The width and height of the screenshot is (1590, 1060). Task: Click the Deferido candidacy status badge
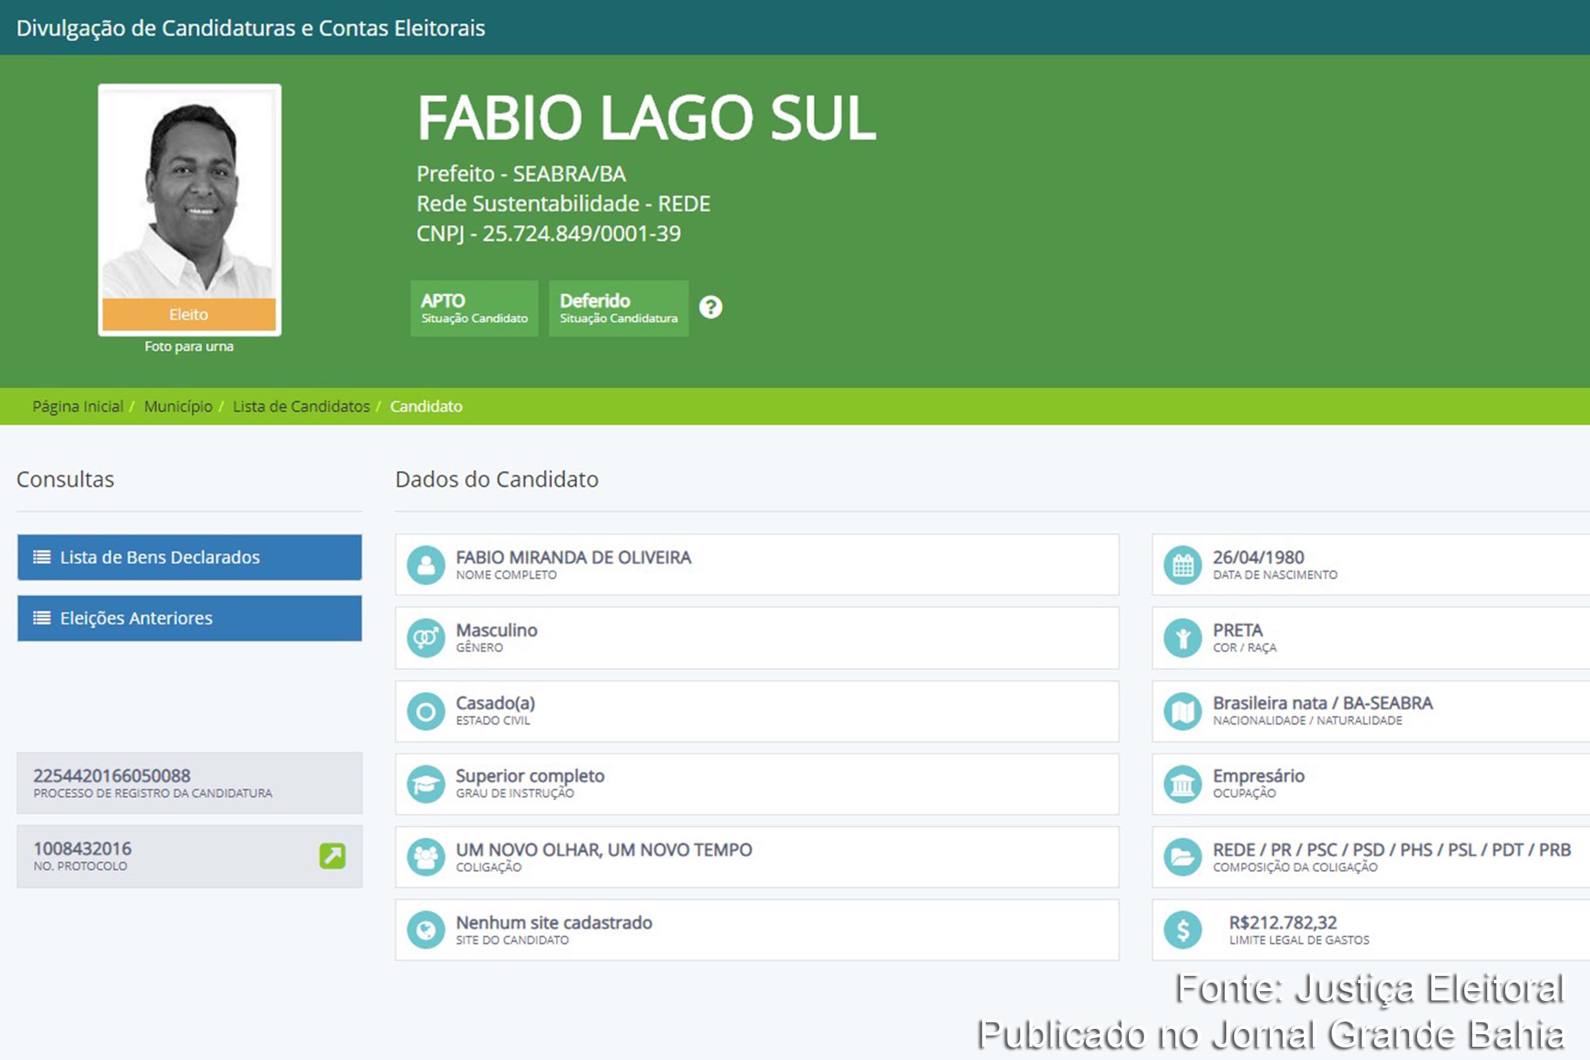tap(618, 308)
